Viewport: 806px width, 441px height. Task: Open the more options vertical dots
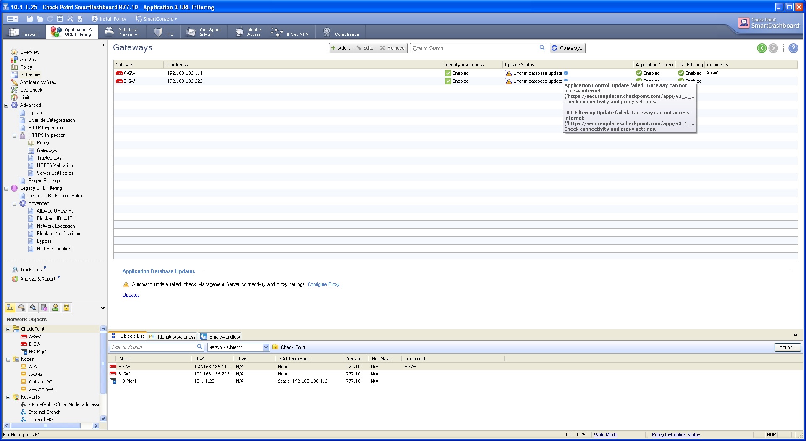(x=783, y=48)
